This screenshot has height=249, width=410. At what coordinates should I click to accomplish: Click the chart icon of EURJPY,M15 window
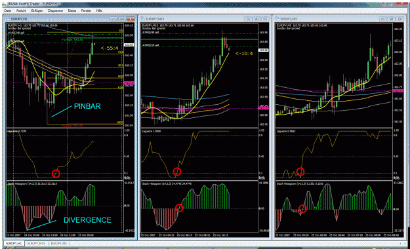pyautogui.click(x=142, y=19)
